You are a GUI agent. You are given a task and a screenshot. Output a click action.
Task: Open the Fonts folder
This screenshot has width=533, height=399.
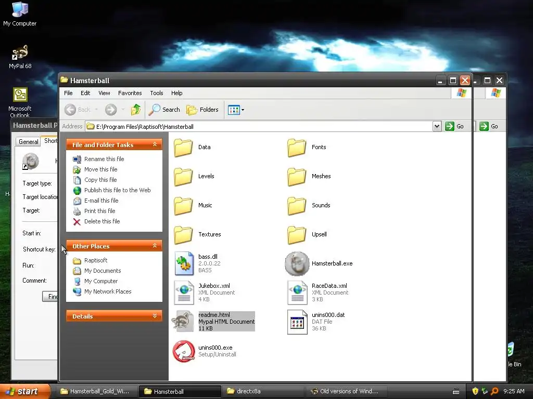306,147
